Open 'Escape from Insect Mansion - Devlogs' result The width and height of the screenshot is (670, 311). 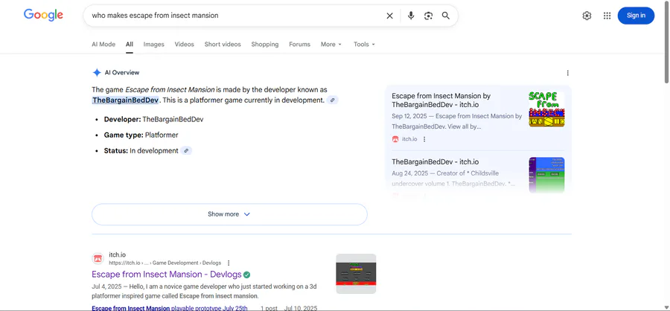pyautogui.click(x=167, y=275)
